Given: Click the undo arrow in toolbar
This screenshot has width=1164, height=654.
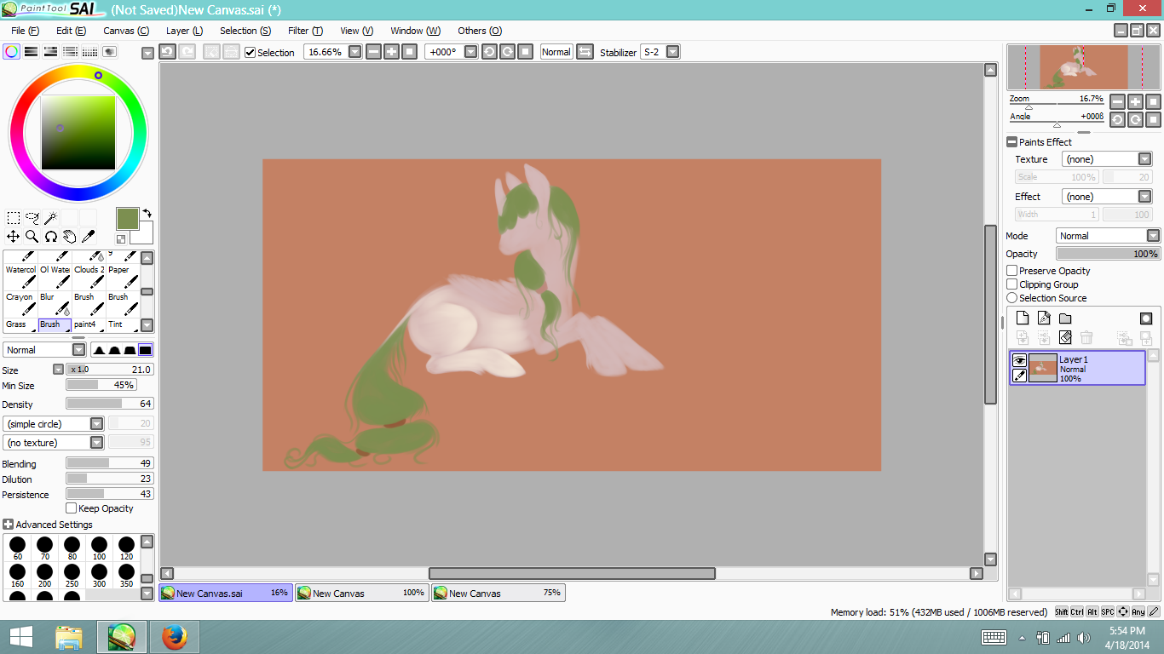Looking at the screenshot, I should click(168, 52).
